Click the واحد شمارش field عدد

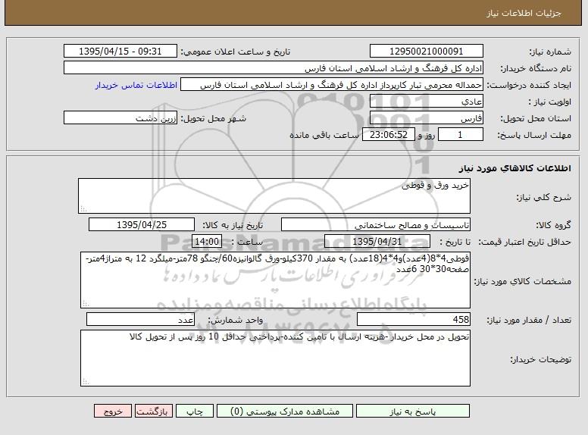[141, 320]
